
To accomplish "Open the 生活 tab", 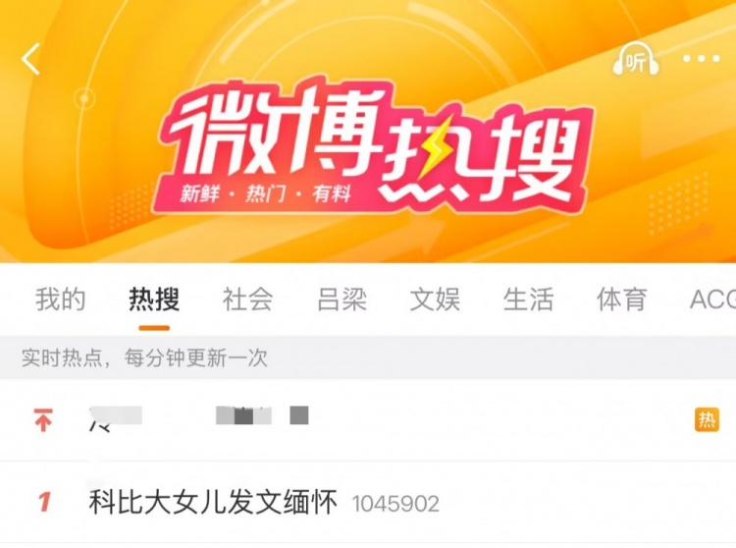I will pos(528,300).
